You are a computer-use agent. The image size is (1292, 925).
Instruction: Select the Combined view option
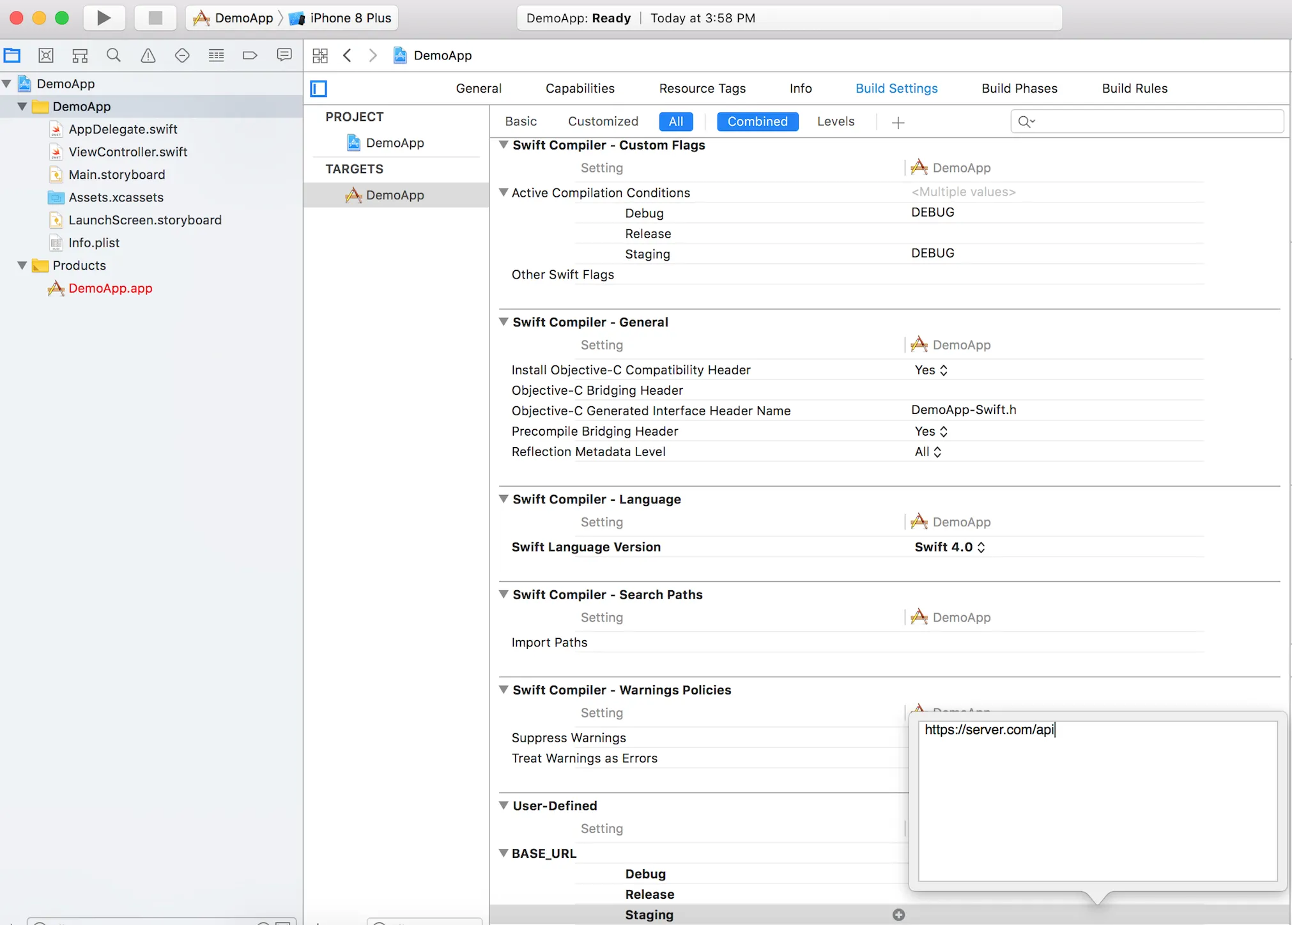coord(757,121)
